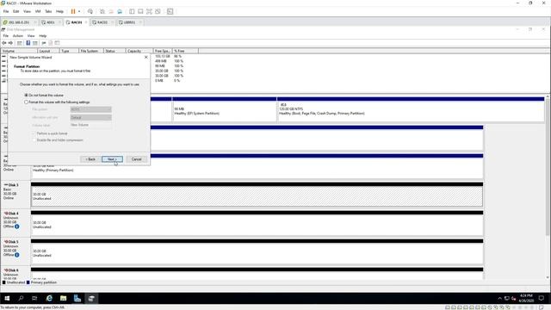Open the Allocation unit size dropdown
The width and height of the screenshot is (551, 310).
(90, 117)
